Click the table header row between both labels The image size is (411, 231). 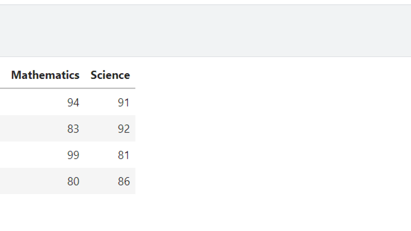85,75
